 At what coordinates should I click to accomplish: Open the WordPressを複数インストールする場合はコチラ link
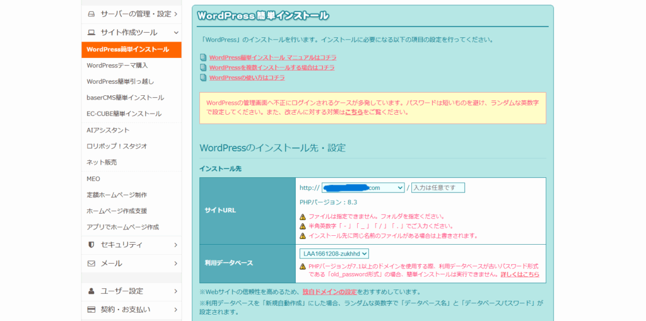(x=272, y=67)
